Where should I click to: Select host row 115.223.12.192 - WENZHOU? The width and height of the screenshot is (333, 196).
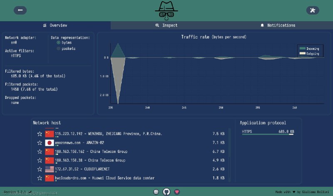click(131, 134)
